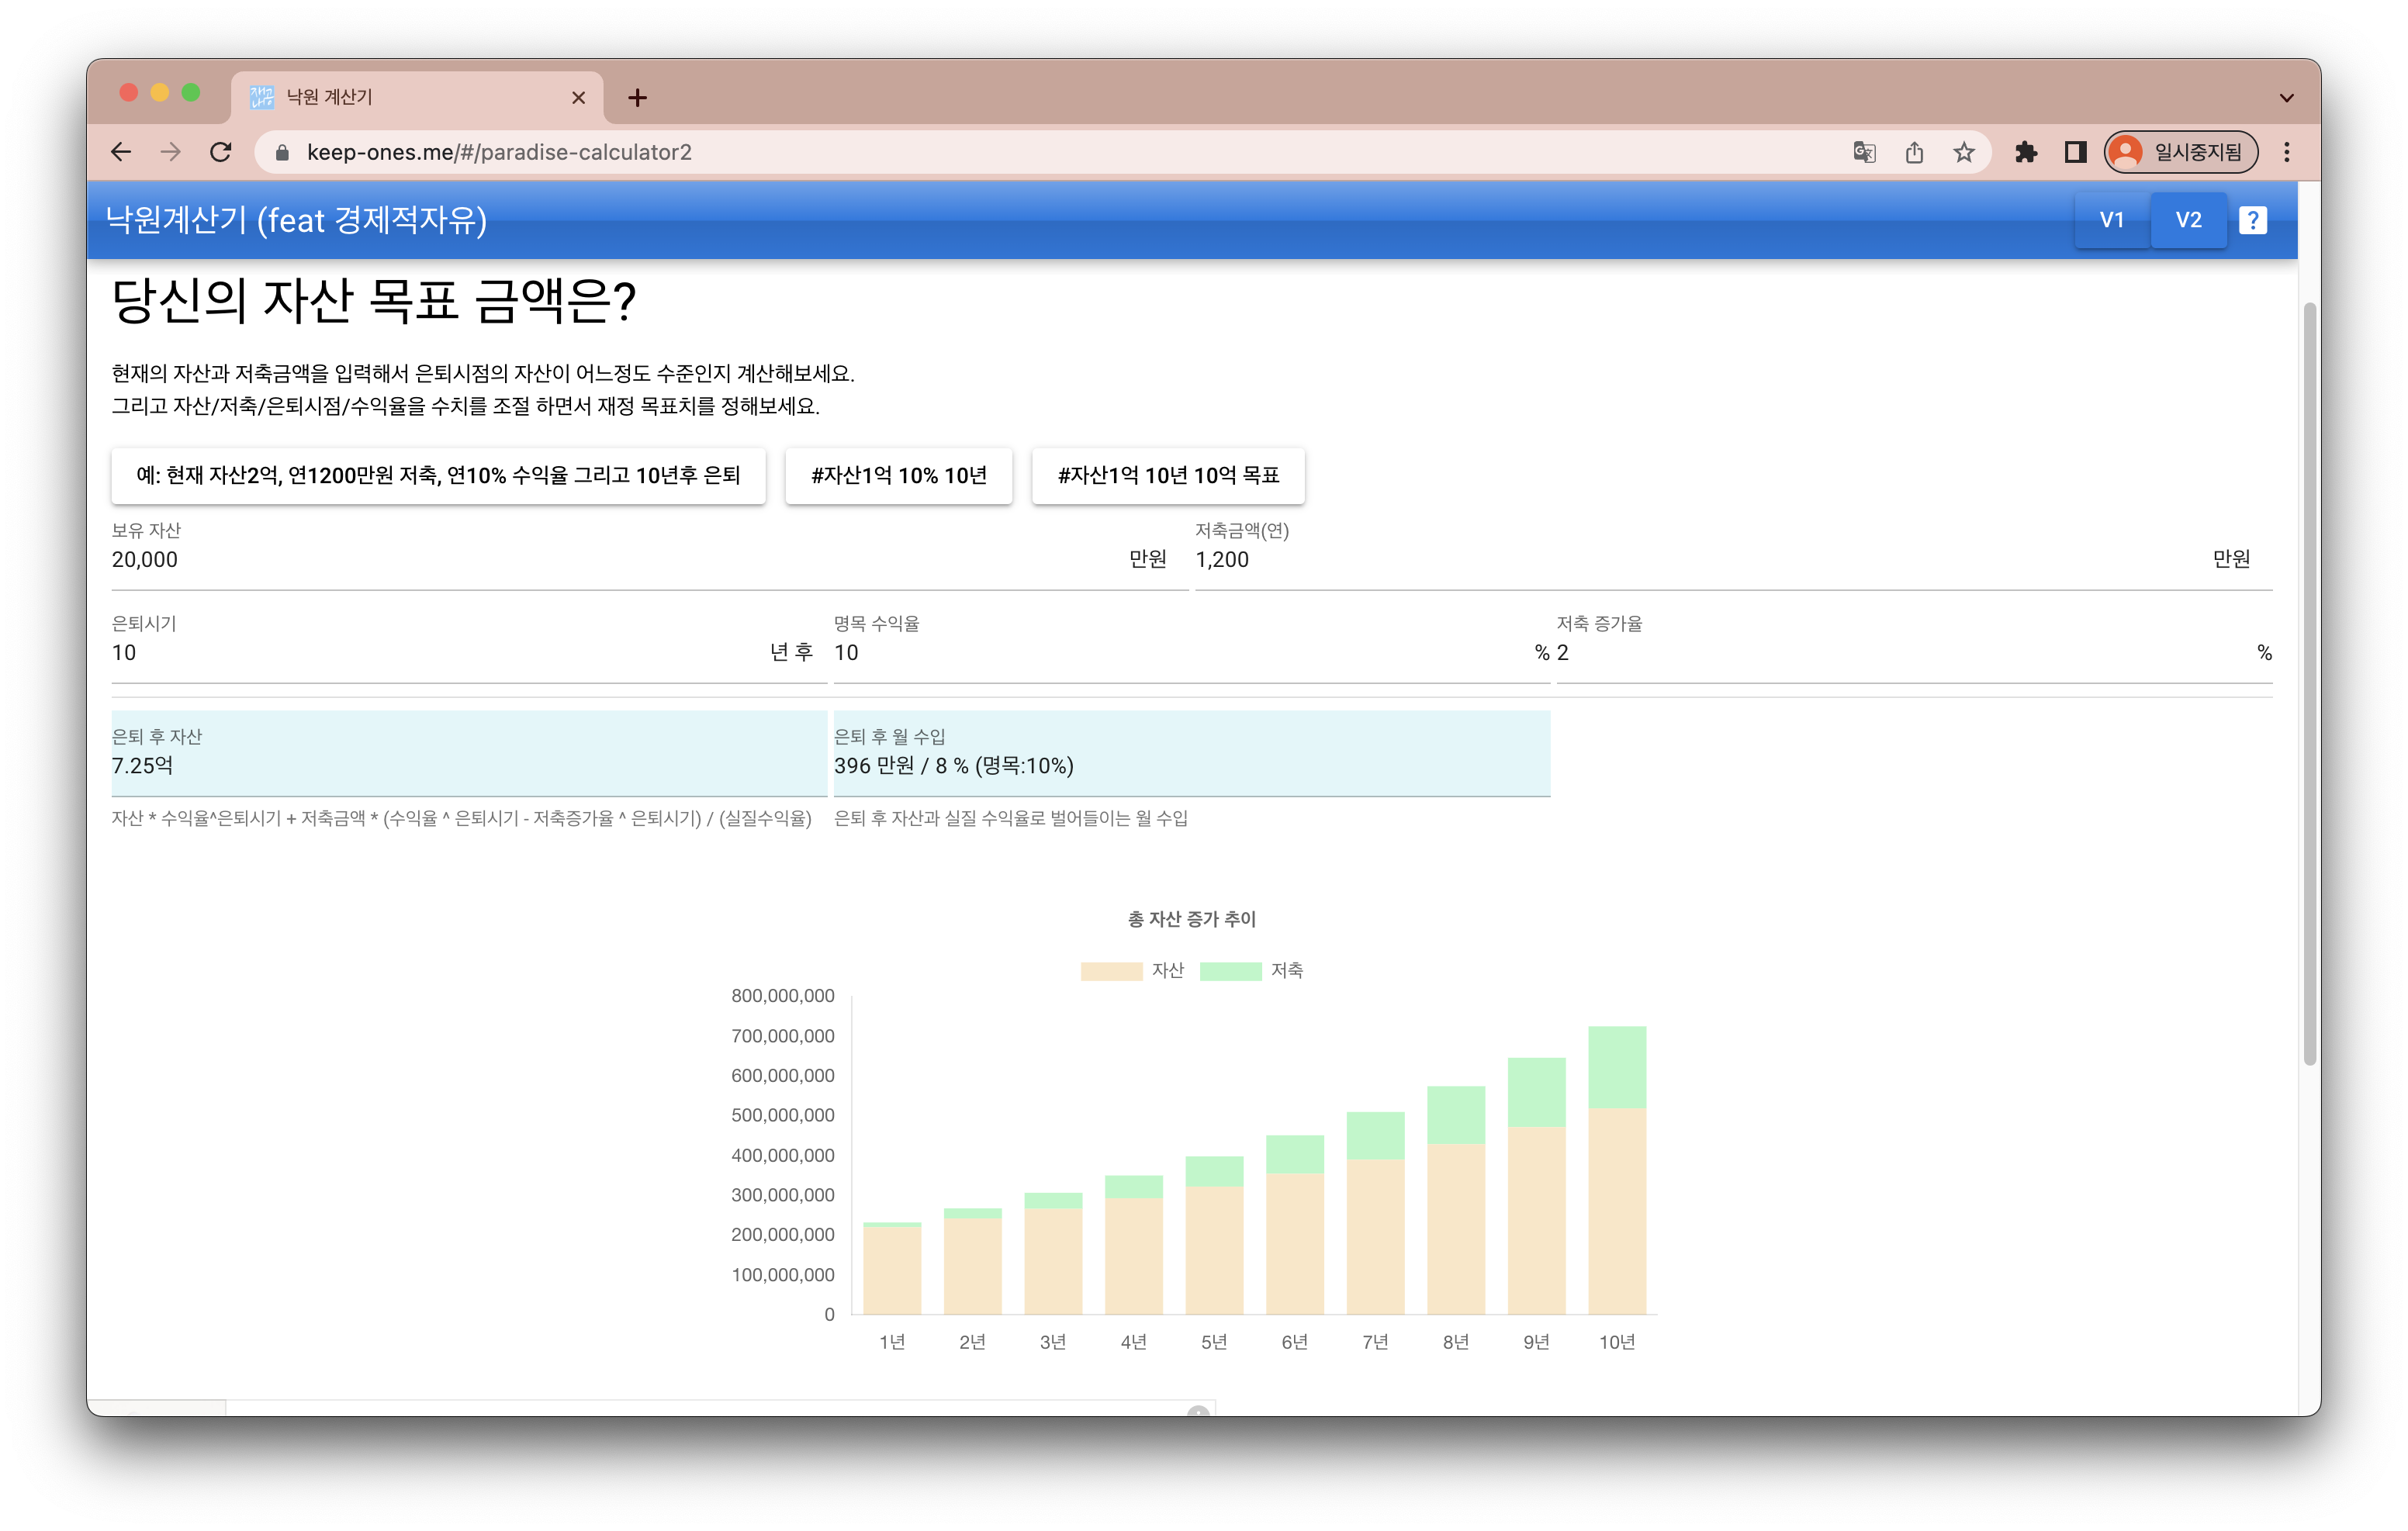Image resolution: width=2408 pixels, height=1531 pixels.
Task: Bookmark page with the star icon
Action: pyautogui.click(x=1964, y=152)
